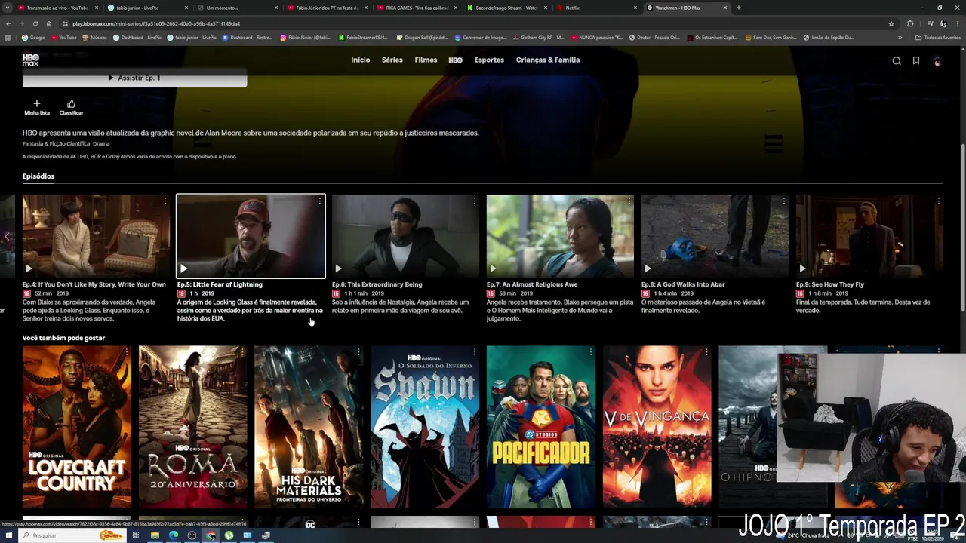
Task: Open options on Pacificador poster
Action: (x=591, y=352)
